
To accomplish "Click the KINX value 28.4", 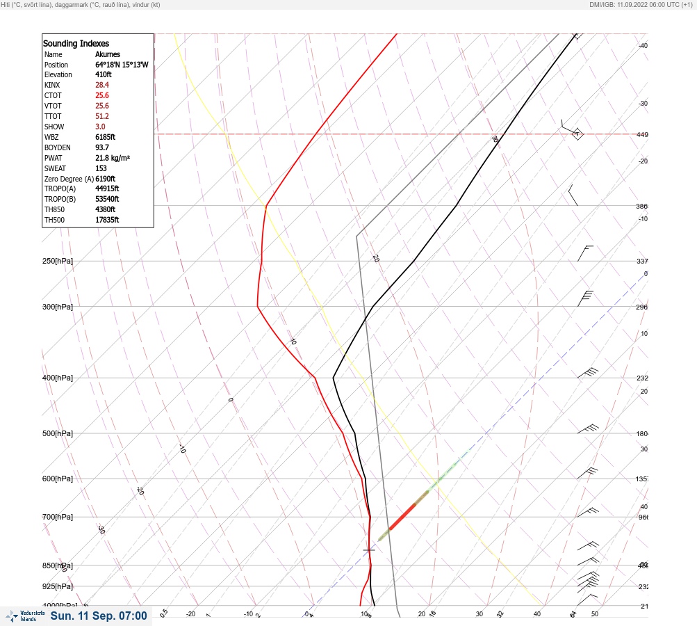I will point(102,85).
